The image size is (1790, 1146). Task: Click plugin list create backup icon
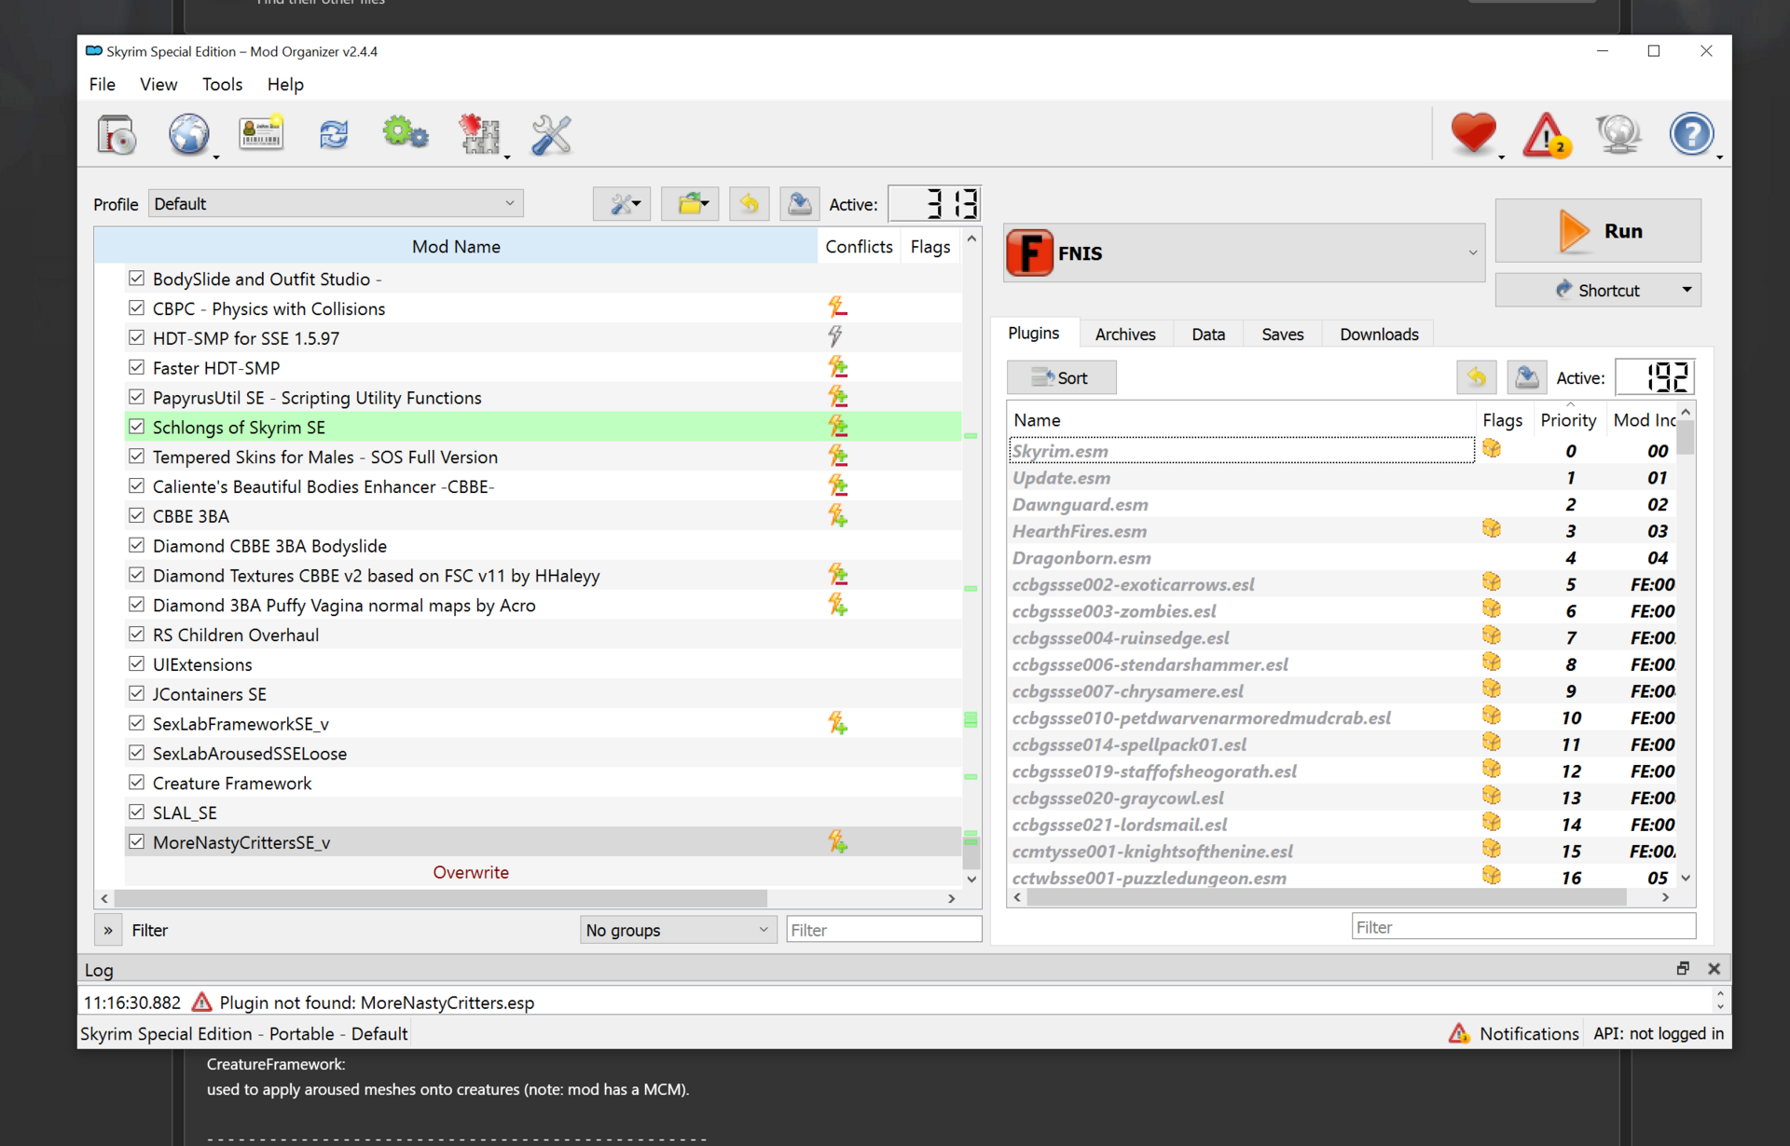pos(1526,377)
